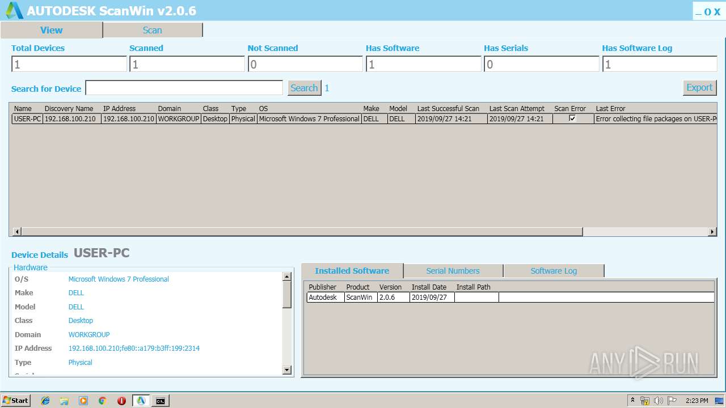The image size is (726, 408).
Task: Click the Search for Device input field
Action: click(184, 88)
